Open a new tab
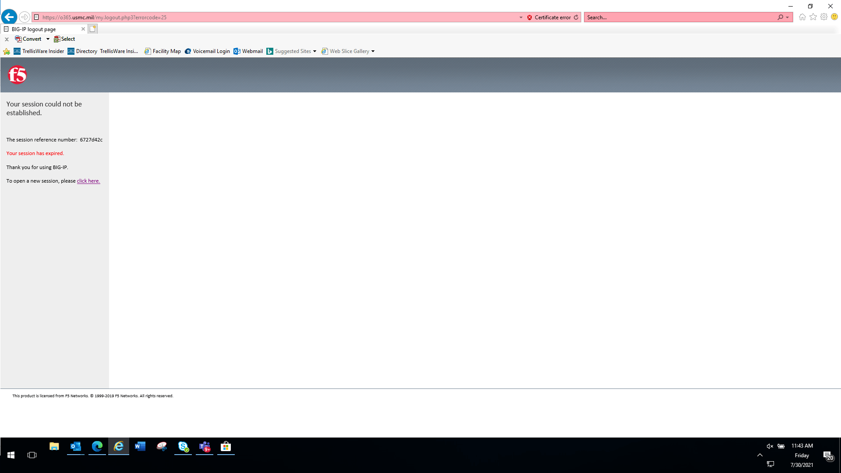The width and height of the screenshot is (841, 473). pyautogui.click(x=93, y=29)
